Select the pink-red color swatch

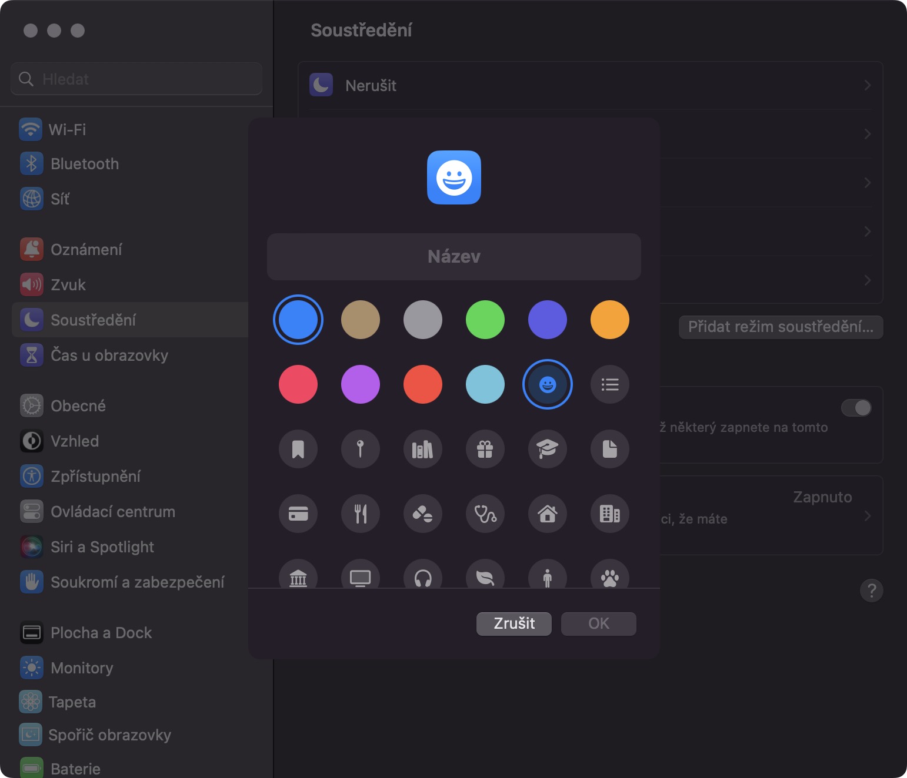298,384
